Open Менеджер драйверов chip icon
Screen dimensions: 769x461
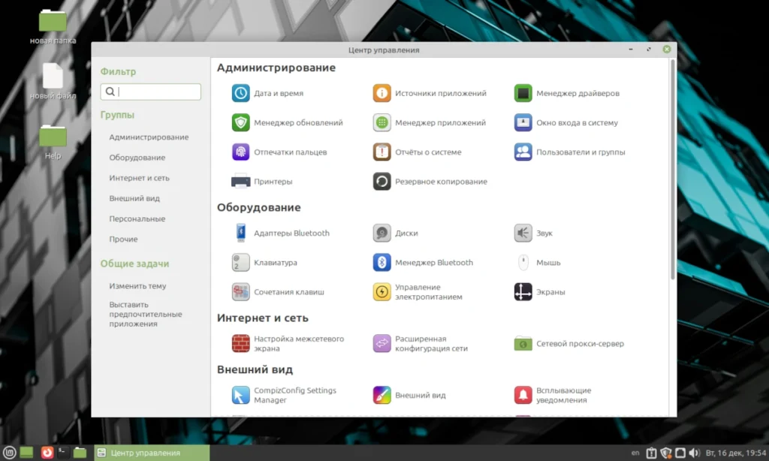tap(523, 93)
